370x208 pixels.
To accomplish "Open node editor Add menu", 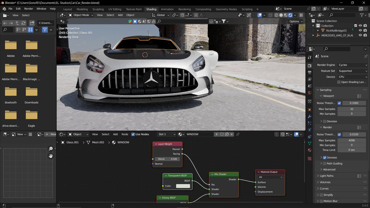I will [x=115, y=134].
